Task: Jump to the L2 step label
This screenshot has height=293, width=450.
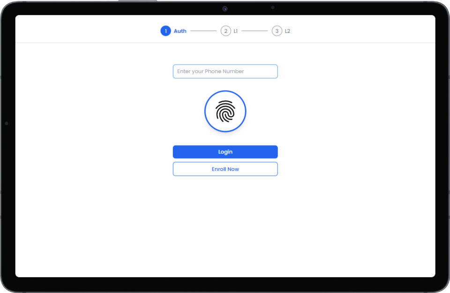Action: click(287, 31)
